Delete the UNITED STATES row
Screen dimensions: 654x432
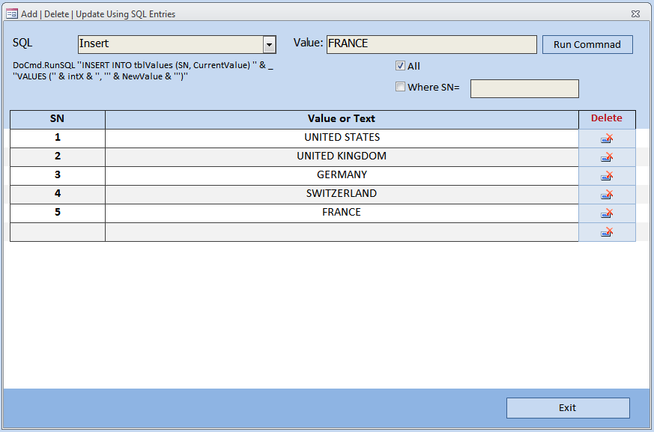(x=607, y=139)
